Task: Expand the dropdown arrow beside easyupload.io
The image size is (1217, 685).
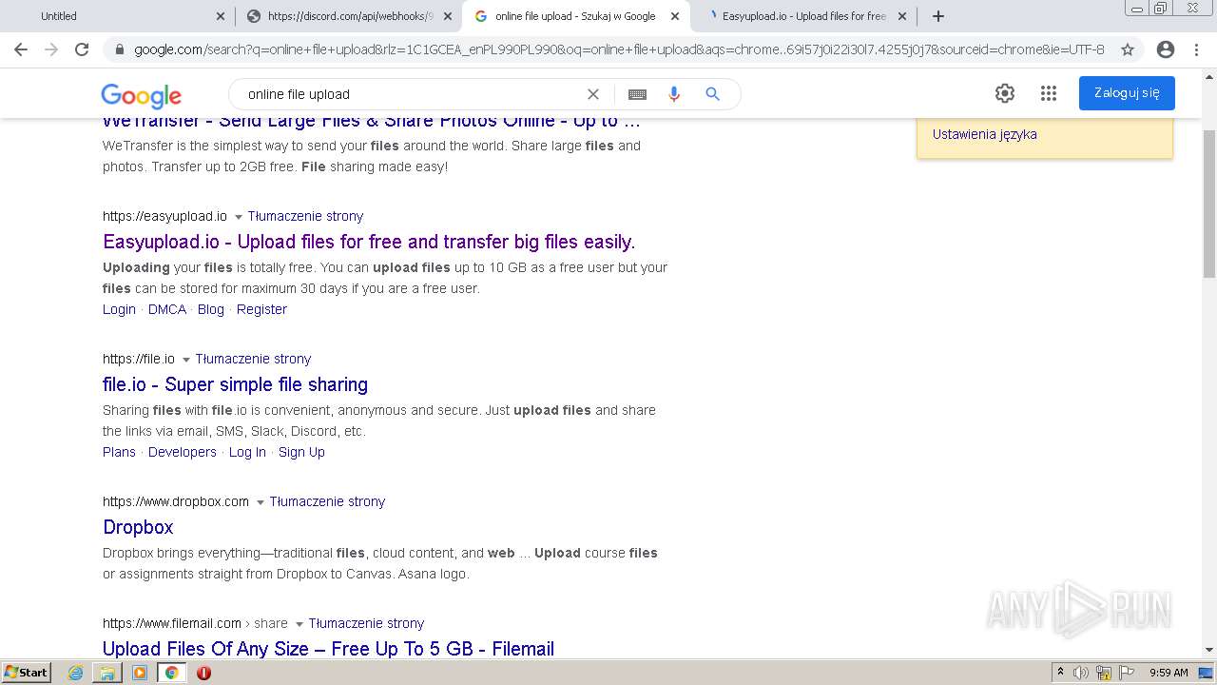Action: coord(239,217)
